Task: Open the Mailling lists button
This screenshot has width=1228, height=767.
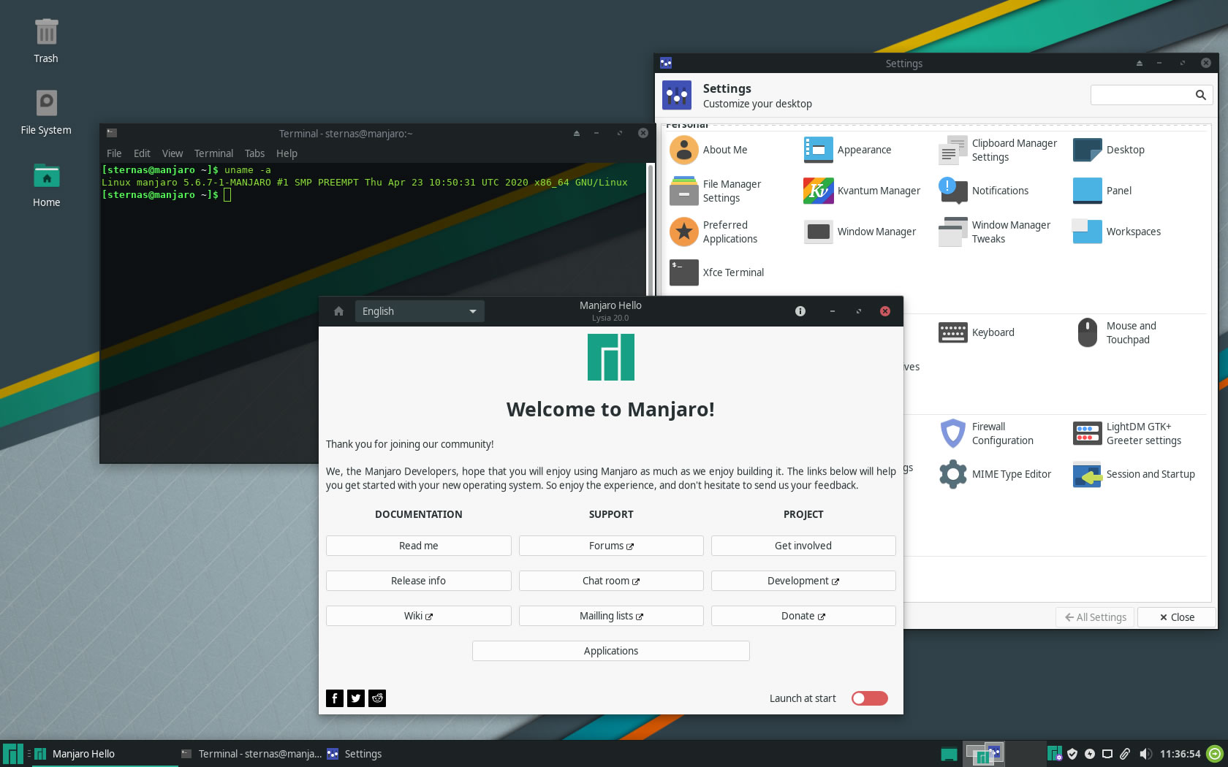Action: (x=611, y=616)
